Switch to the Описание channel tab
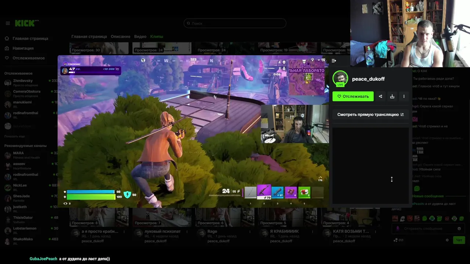The height and width of the screenshot is (264, 470). tap(120, 37)
